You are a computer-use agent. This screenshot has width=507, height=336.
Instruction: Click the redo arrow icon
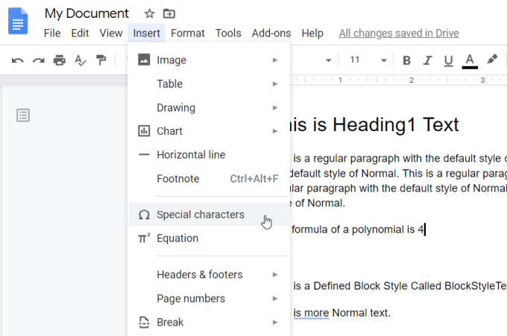pos(39,60)
